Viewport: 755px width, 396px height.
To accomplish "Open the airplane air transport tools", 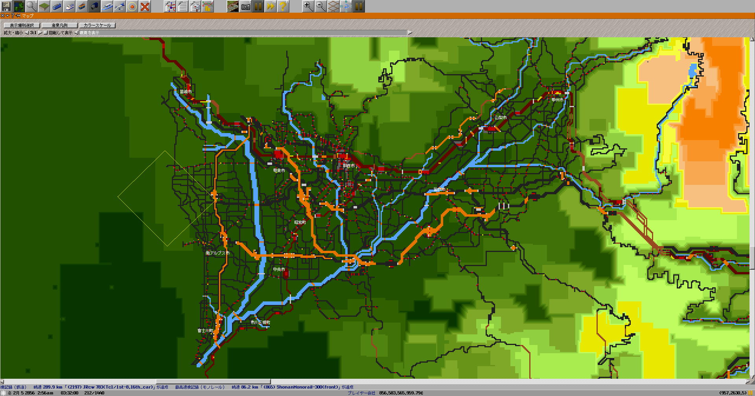I will (120, 6).
